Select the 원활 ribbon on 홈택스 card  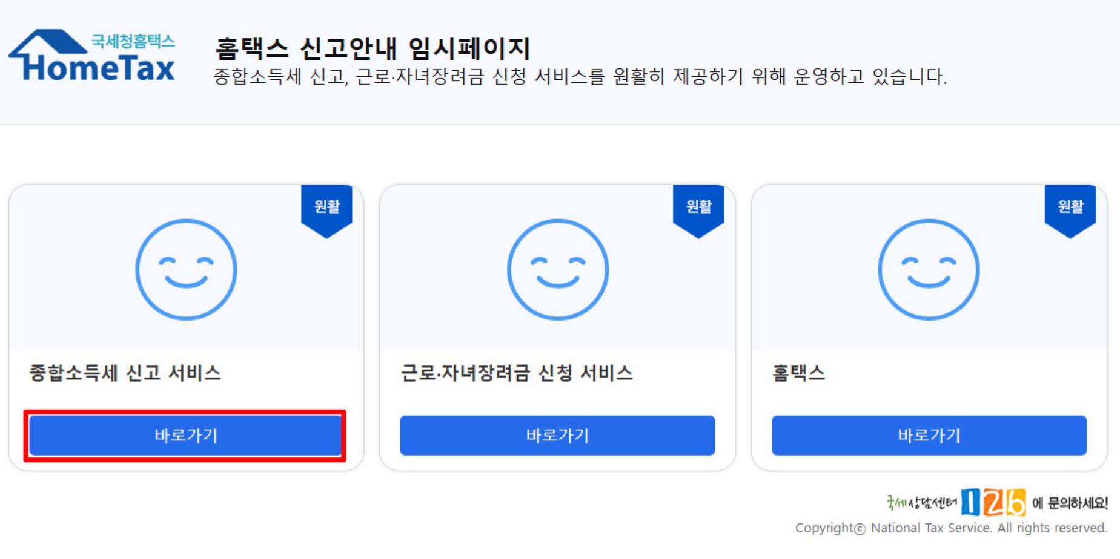coord(1072,206)
